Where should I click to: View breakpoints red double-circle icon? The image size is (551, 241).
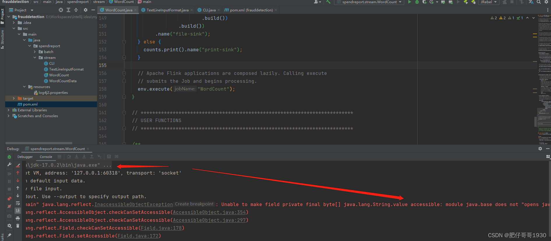9,199
